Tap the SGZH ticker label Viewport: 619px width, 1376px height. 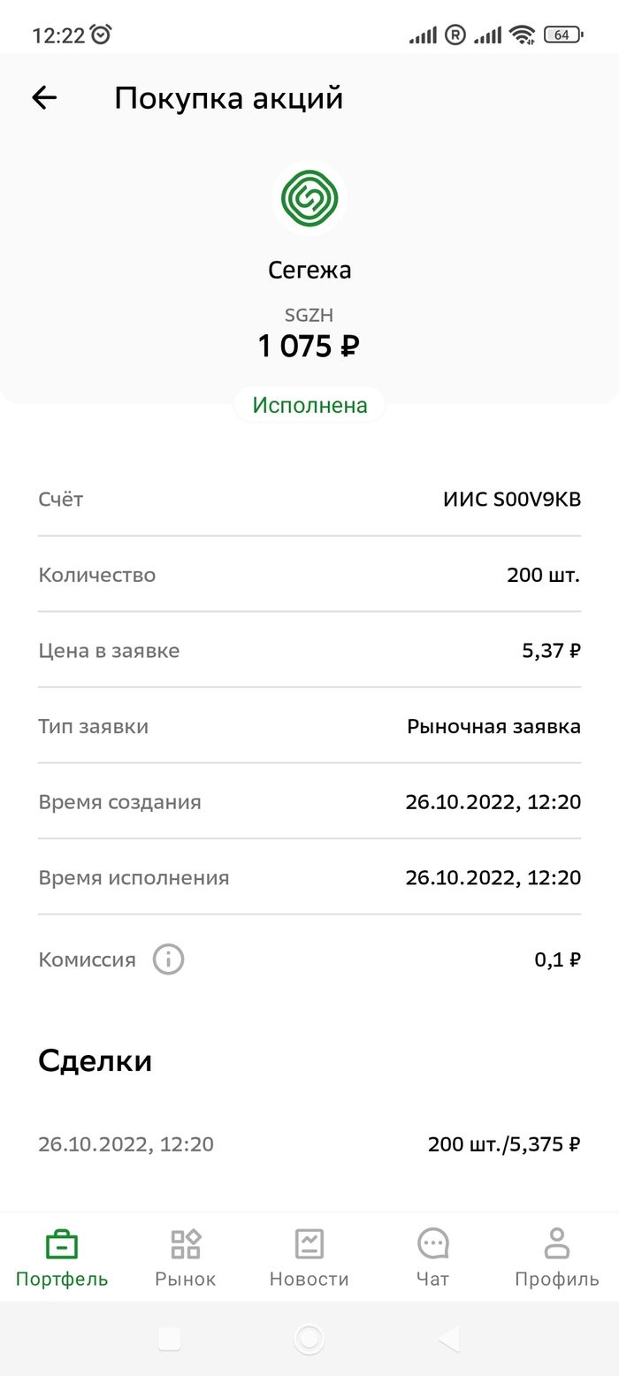coord(309,315)
